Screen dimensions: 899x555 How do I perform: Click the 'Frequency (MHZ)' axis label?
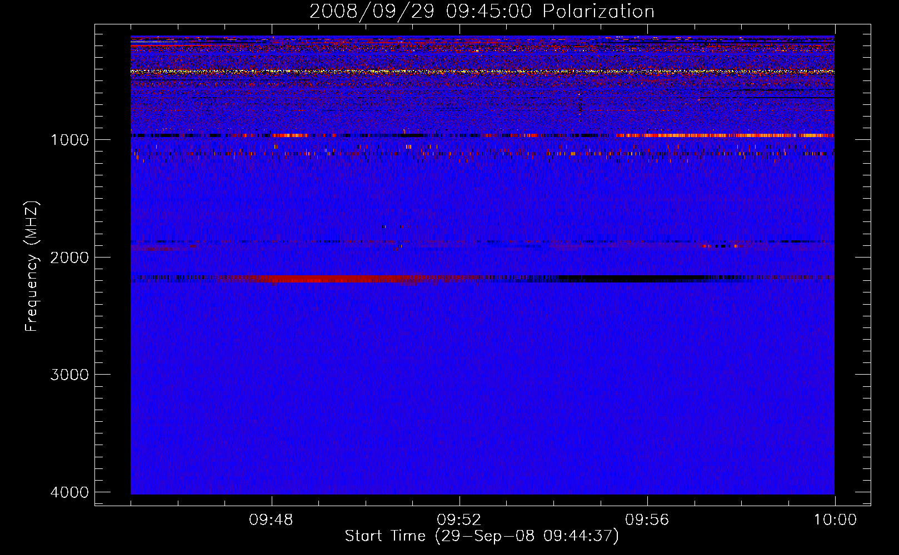(32, 266)
